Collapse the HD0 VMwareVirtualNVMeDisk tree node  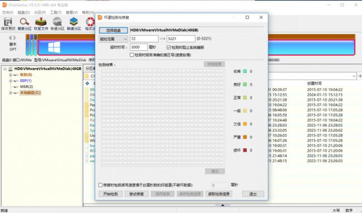click(5, 69)
